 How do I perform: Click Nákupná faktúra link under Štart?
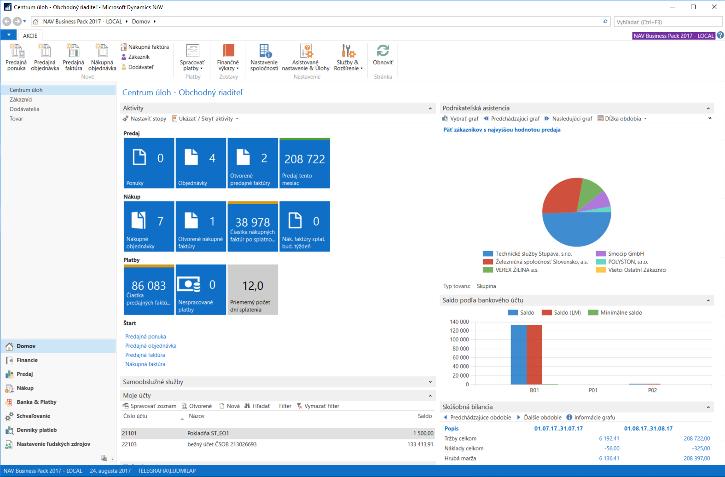pyautogui.click(x=145, y=364)
